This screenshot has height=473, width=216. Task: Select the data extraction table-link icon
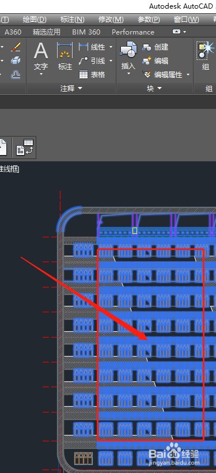pyautogui.click(x=25, y=147)
